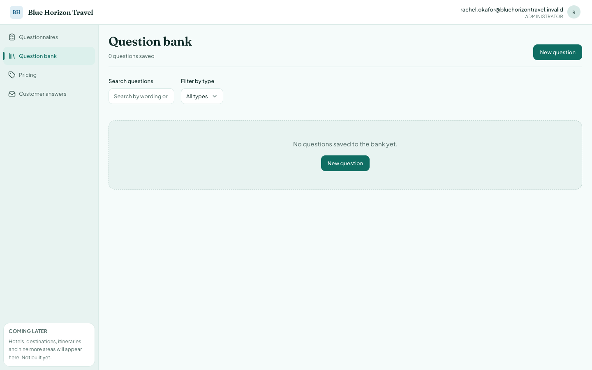592x370 pixels.
Task: Click the Question bank library icon
Action: pos(12,56)
